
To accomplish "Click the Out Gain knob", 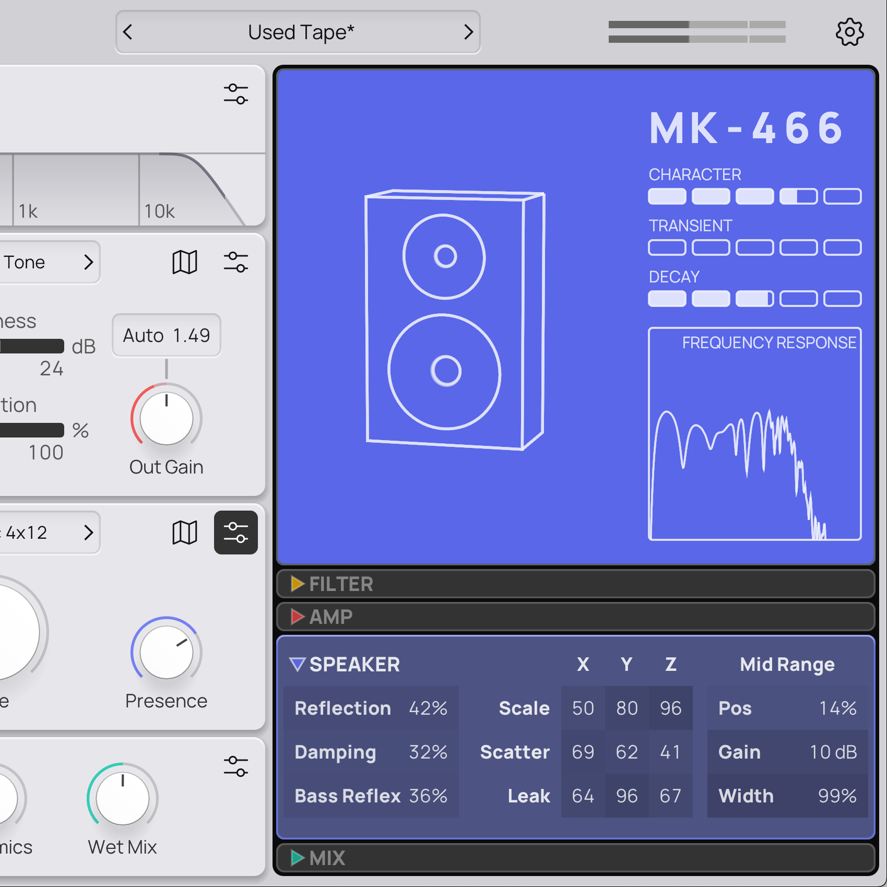I will 167,419.
